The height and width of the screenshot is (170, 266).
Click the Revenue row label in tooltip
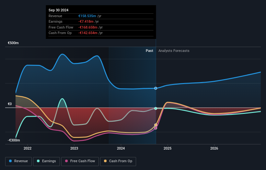coord(55,16)
